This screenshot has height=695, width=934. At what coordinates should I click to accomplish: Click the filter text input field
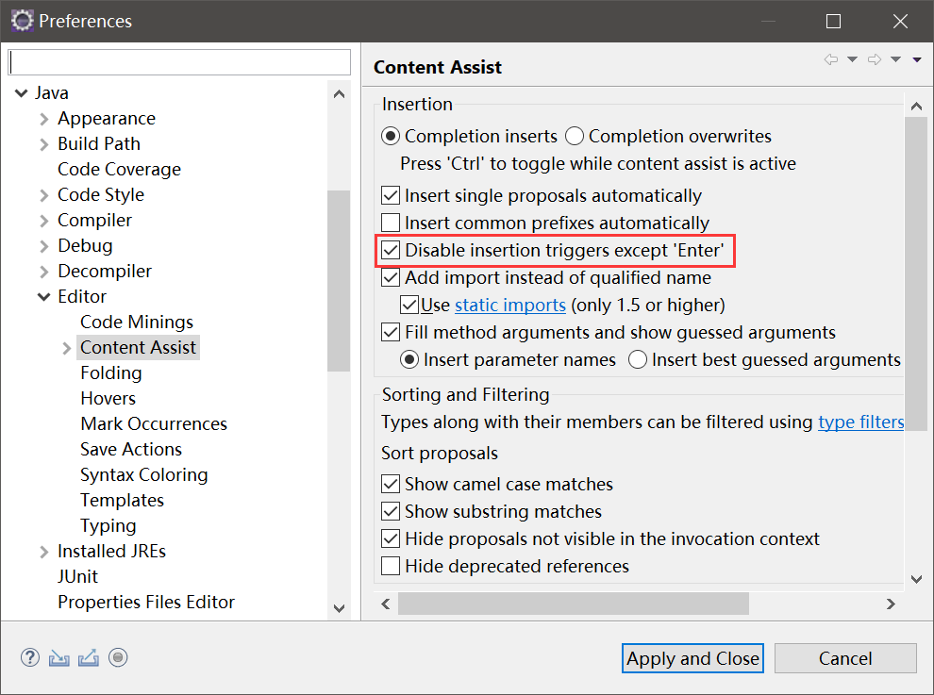179,62
